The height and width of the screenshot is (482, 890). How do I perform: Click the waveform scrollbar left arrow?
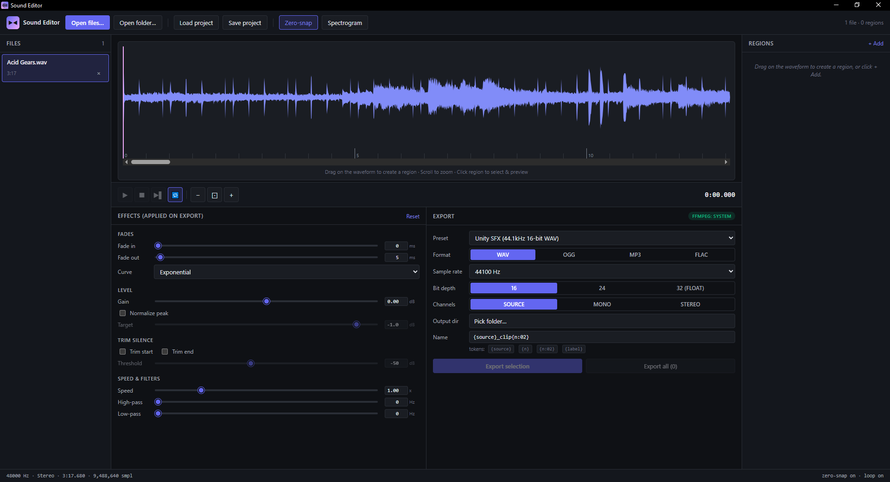127,162
